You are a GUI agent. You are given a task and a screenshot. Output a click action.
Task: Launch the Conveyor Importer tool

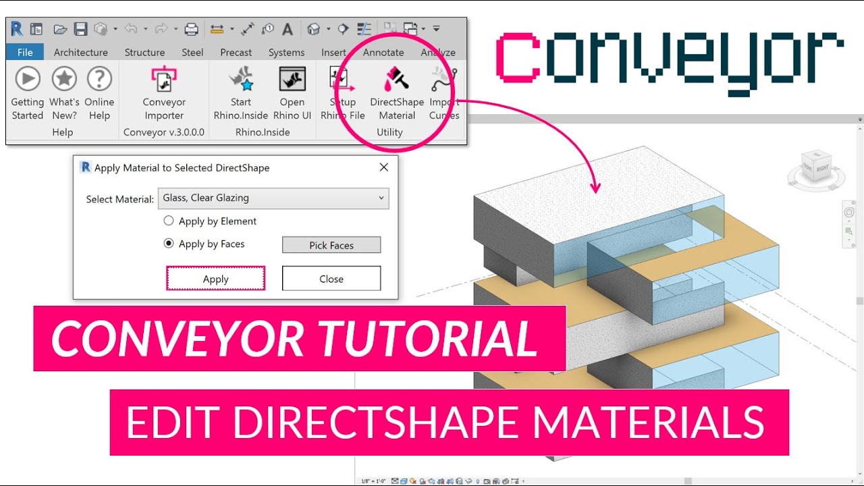[x=164, y=94]
